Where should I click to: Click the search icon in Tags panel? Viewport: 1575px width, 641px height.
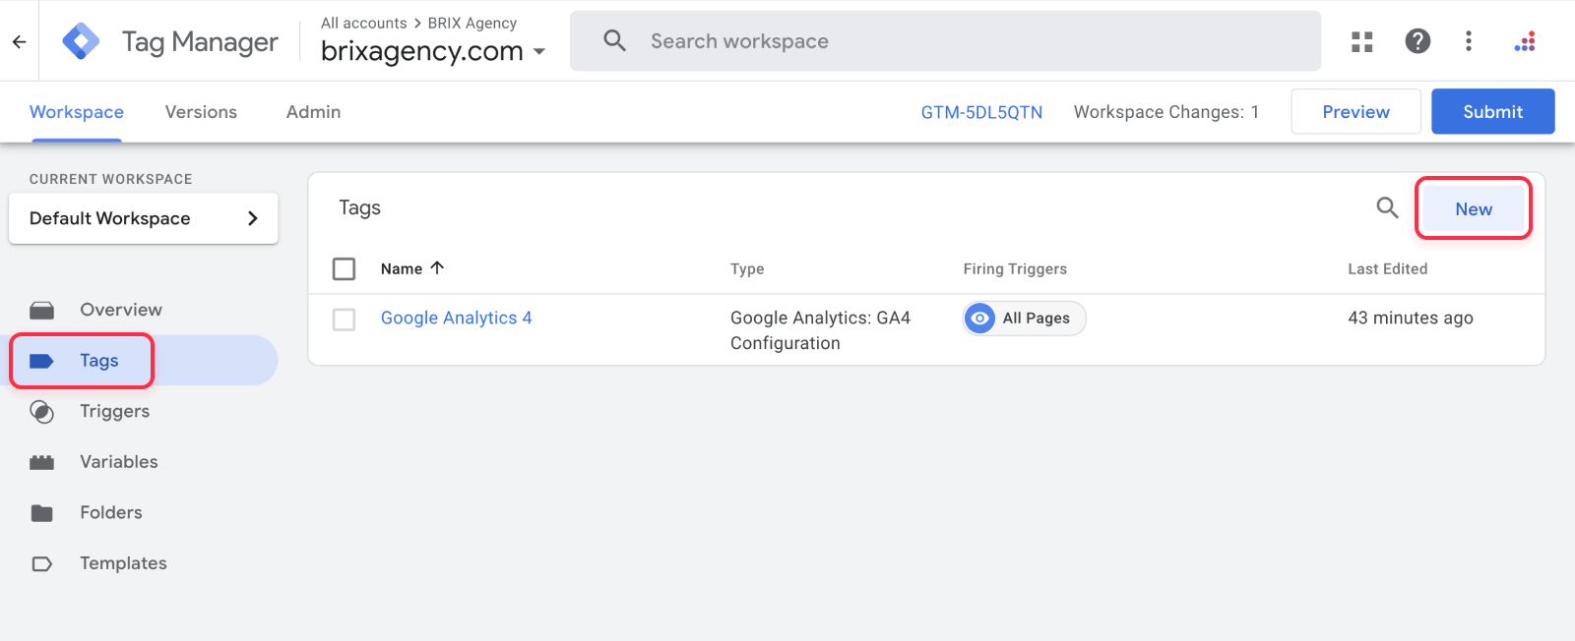tap(1387, 207)
